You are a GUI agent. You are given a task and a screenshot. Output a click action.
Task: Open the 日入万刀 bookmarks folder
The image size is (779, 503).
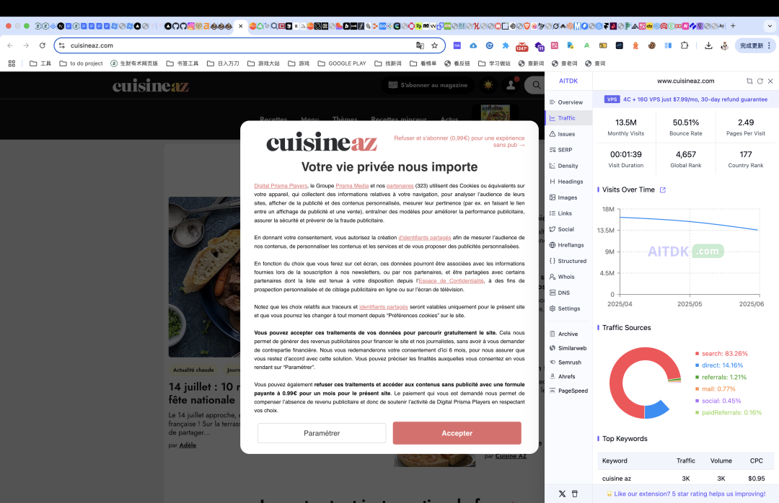pos(223,63)
